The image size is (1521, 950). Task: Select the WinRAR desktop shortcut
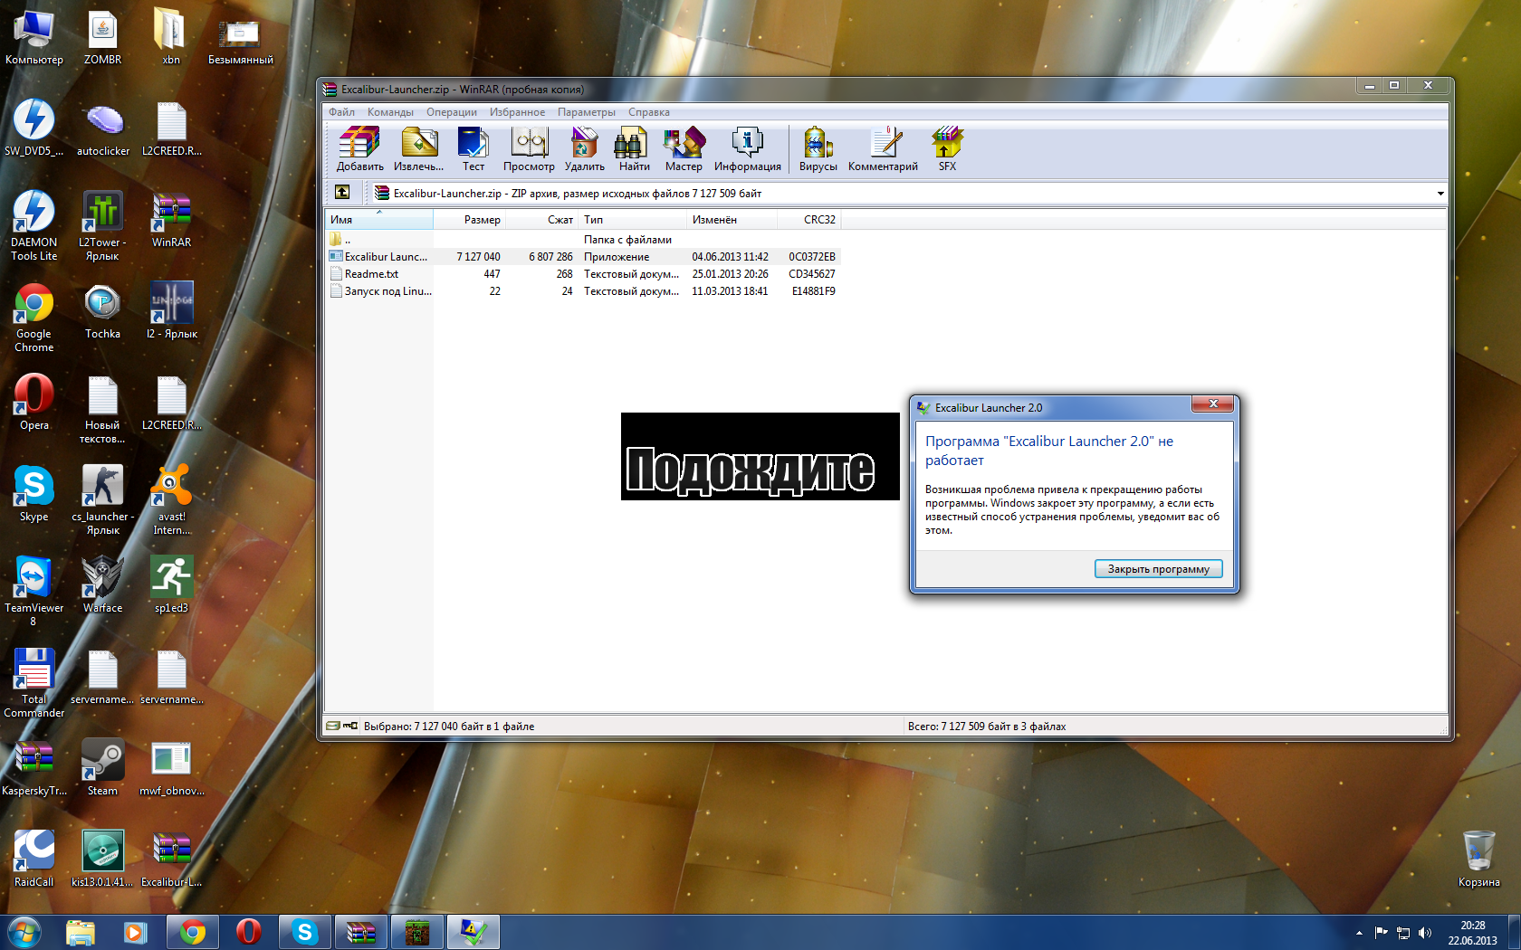point(171,221)
